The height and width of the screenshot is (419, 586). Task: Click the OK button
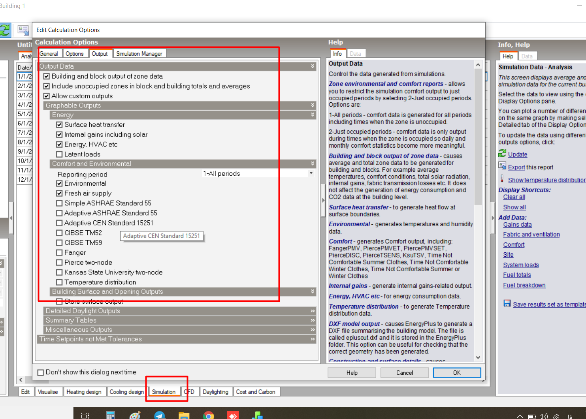pyautogui.click(x=457, y=373)
